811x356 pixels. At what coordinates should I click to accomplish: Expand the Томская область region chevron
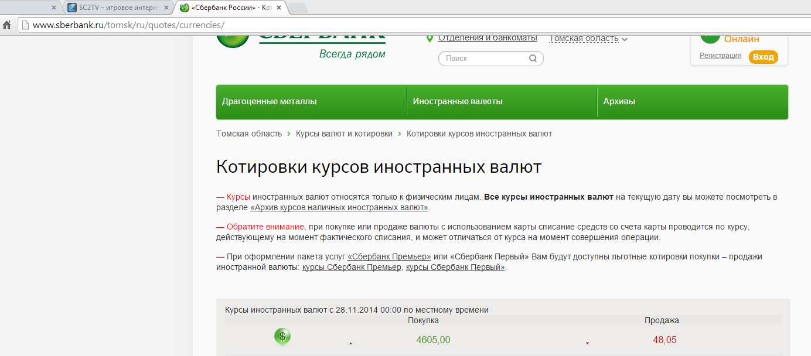pos(625,39)
